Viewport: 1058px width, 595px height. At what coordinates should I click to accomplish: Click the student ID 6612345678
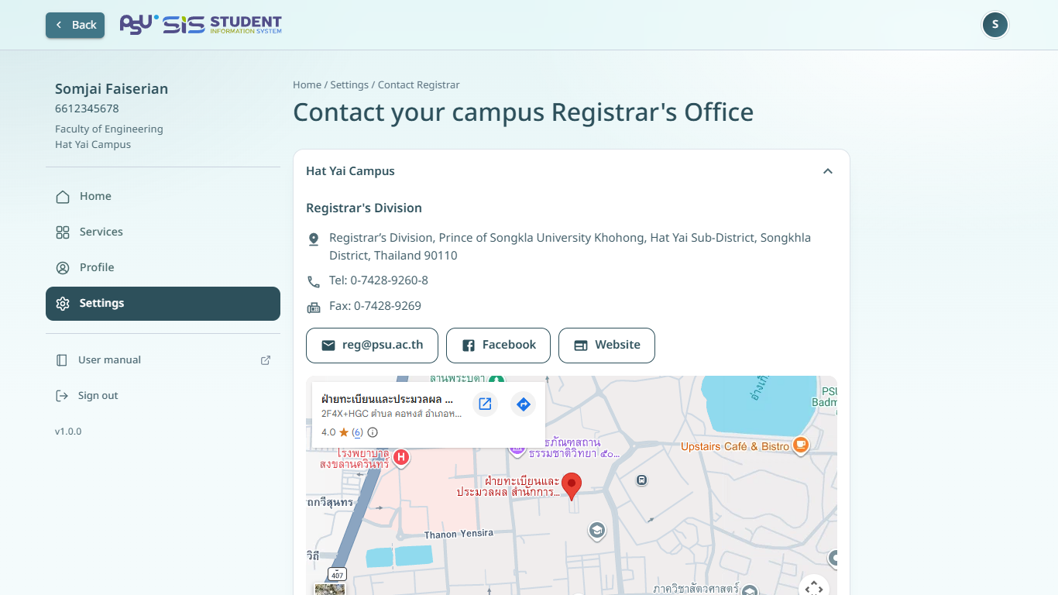[87, 108]
